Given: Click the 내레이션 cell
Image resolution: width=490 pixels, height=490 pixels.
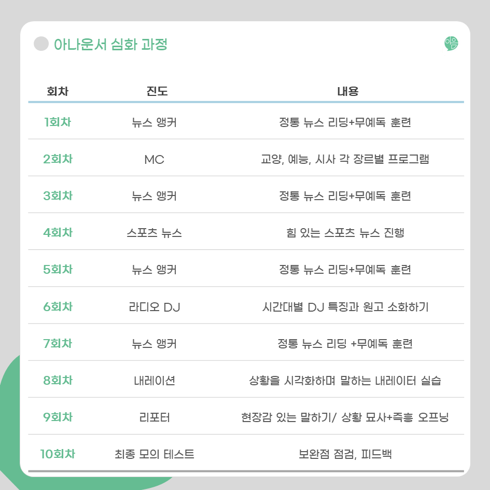Looking at the screenshot, I should click(x=155, y=381).
